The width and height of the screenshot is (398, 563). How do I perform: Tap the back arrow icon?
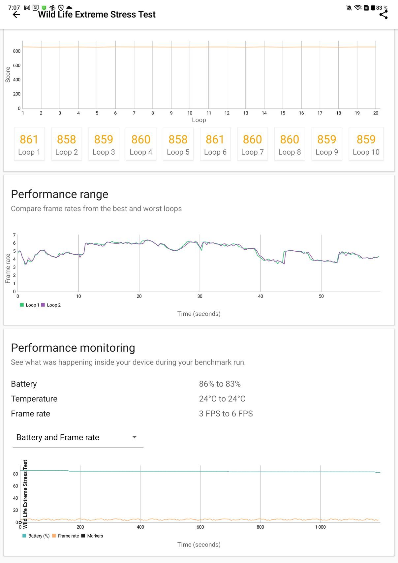(x=16, y=15)
